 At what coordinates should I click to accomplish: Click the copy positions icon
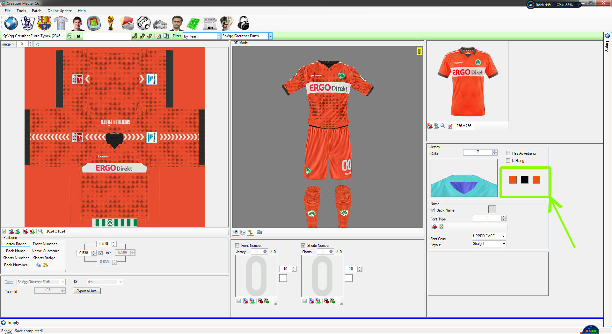pyautogui.click(x=38, y=265)
